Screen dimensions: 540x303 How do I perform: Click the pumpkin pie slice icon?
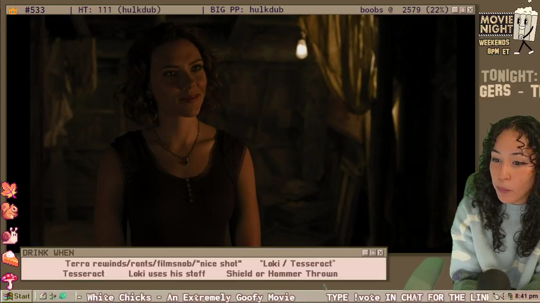pyautogui.click(x=10, y=258)
